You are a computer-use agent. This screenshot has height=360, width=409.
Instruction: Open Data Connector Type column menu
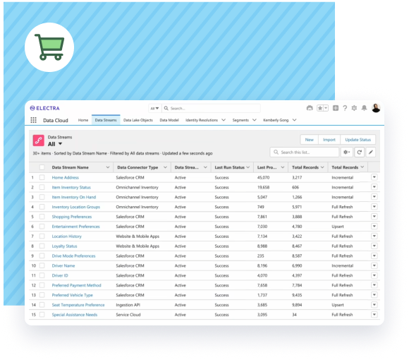165,167
